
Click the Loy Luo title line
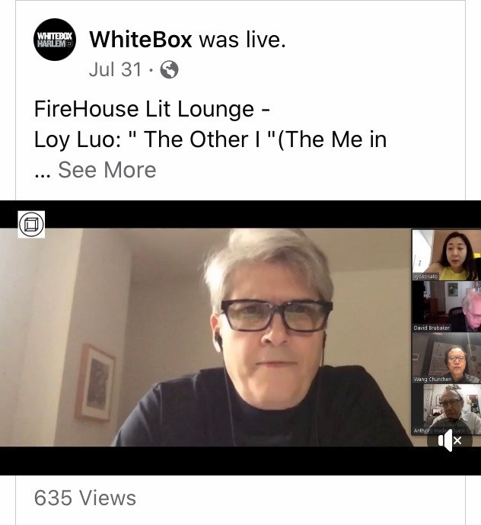click(x=210, y=139)
